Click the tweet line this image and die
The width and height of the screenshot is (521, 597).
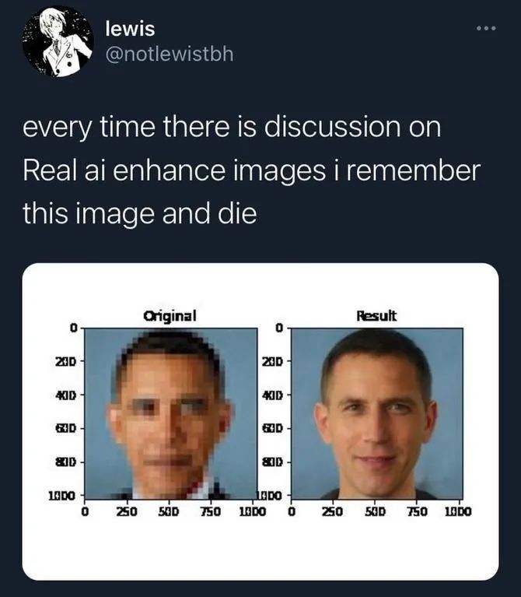(x=140, y=213)
